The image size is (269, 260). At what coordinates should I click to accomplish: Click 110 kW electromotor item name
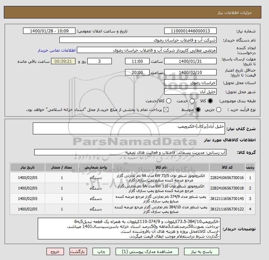(161, 188)
